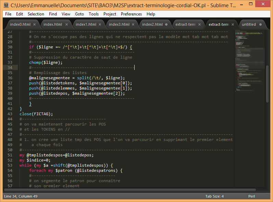Open the Find menu
This screenshot has width=273, height=202.
pyautogui.click(x=53, y=14)
